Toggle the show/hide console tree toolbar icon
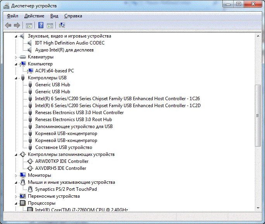Image resolution: width=265 pixels, height=224 pixels. coord(29,26)
